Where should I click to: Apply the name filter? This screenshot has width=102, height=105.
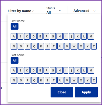coord(86,92)
